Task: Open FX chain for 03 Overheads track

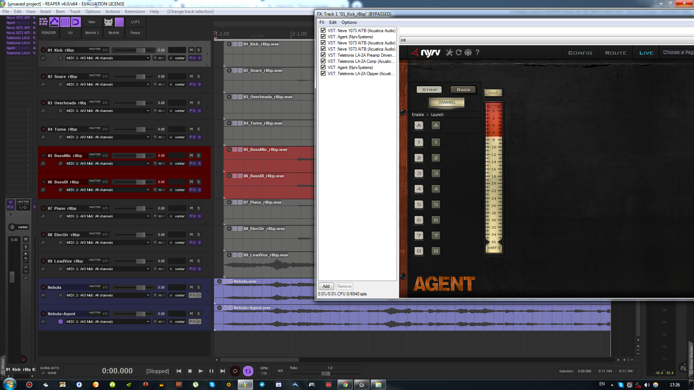Action: pos(192,111)
